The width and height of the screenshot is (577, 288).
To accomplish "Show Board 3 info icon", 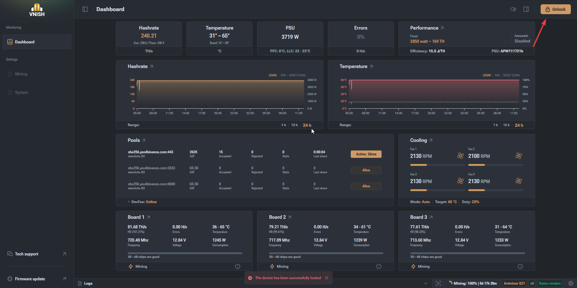I will [x=520, y=266].
